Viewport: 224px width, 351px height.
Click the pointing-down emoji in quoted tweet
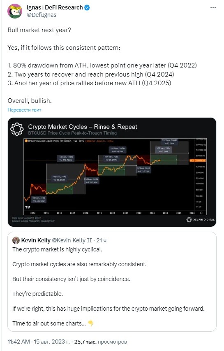point(90,323)
